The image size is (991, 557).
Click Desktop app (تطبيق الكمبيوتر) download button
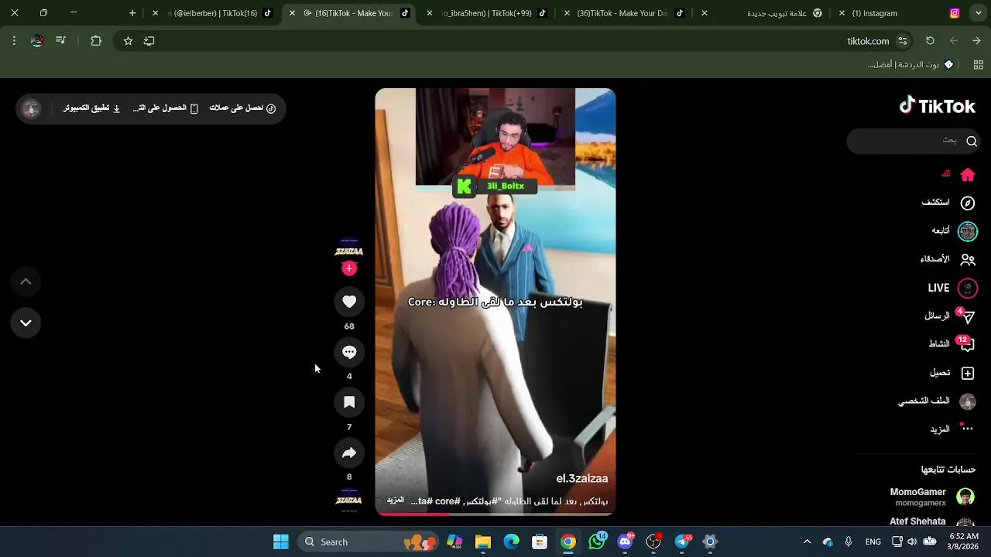(x=91, y=108)
